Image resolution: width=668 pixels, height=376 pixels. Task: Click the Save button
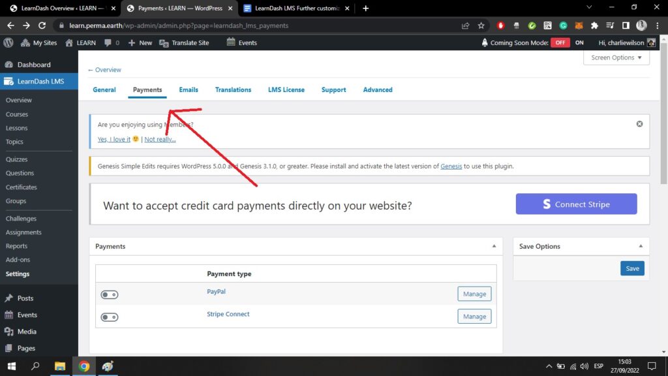tap(632, 268)
